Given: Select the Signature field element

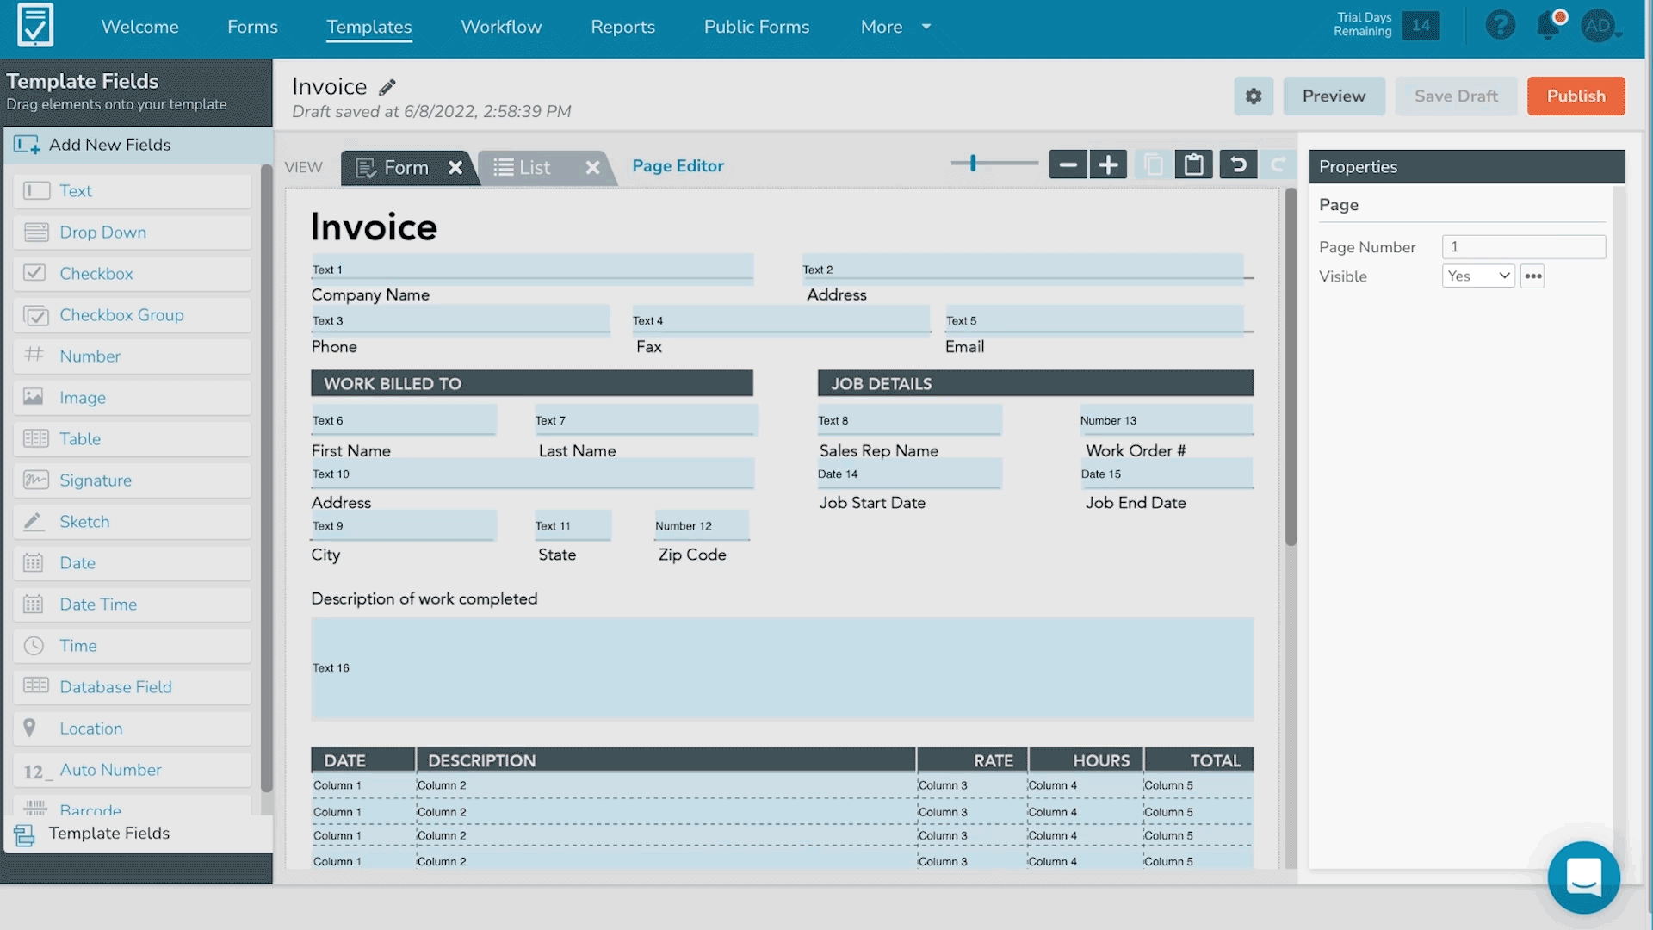Looking at the screenshot, I should point(132,480).
